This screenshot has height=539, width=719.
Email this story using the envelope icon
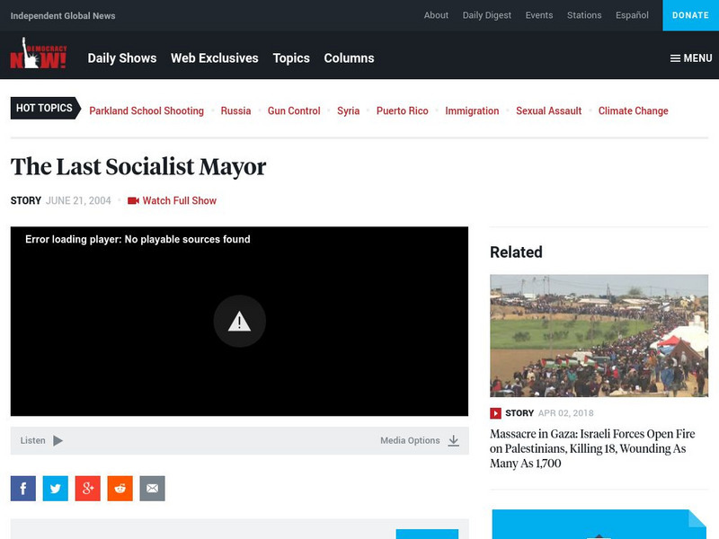tap(152, 488)
